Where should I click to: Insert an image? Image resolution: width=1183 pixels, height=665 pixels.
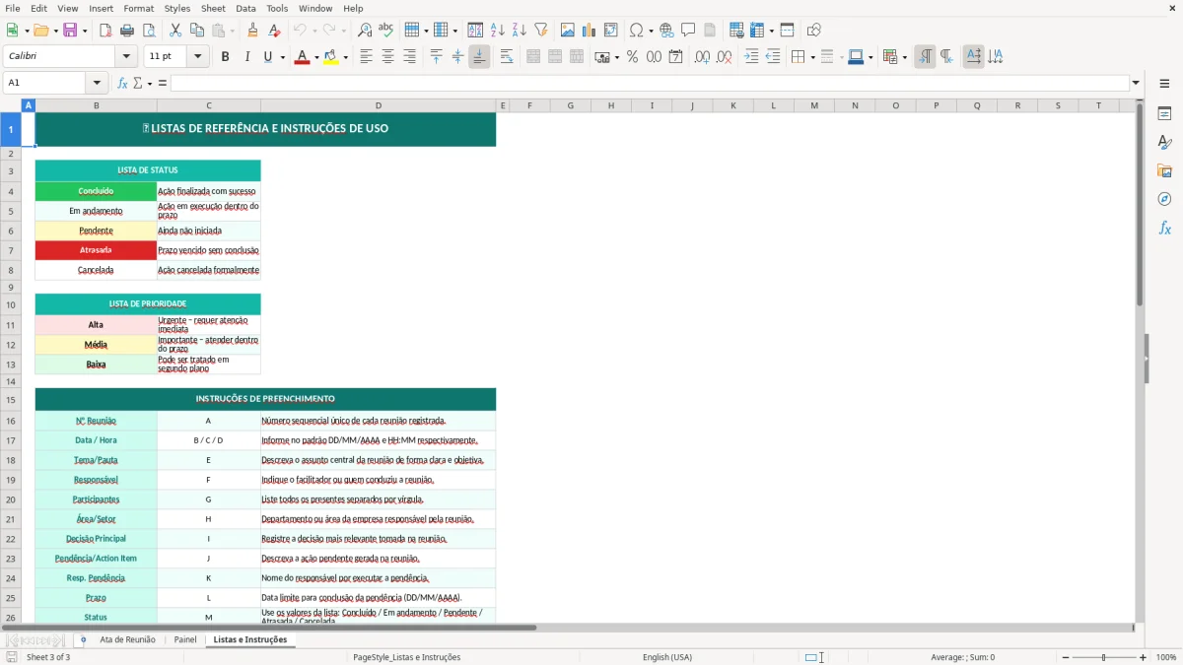568,31
